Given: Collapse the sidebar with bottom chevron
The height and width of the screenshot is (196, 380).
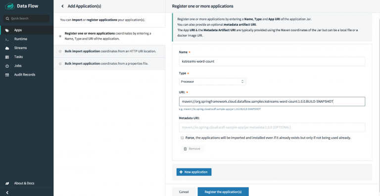Looking at the screenshot, I should [x=7, y=193].
